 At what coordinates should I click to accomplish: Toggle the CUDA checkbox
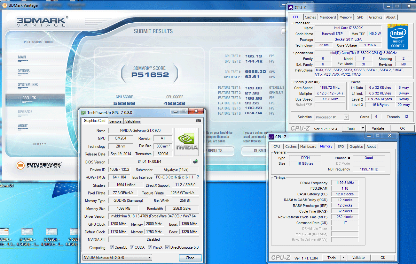click(x=132, y=247)
